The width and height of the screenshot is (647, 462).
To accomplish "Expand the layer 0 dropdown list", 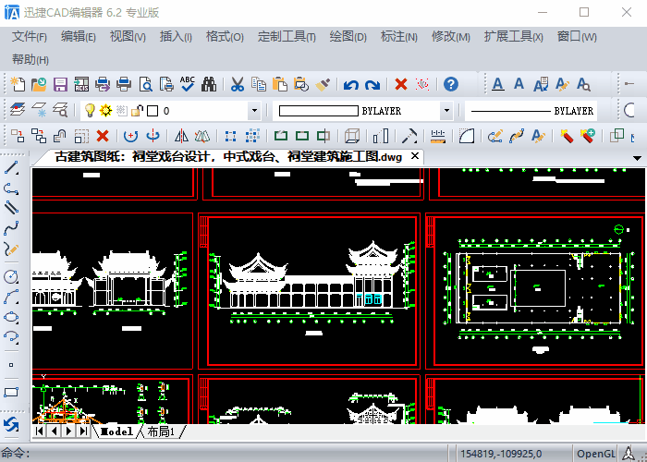I will [x=254, y=111].
